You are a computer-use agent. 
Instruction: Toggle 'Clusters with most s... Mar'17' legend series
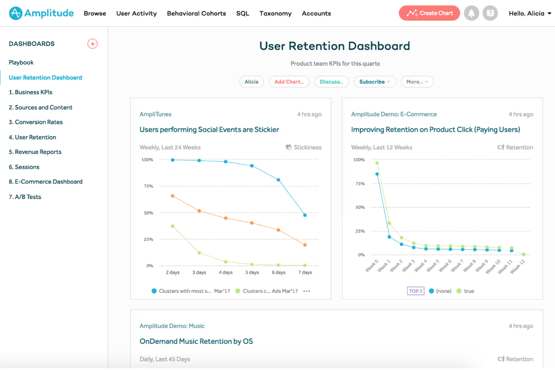pos(190,291)
